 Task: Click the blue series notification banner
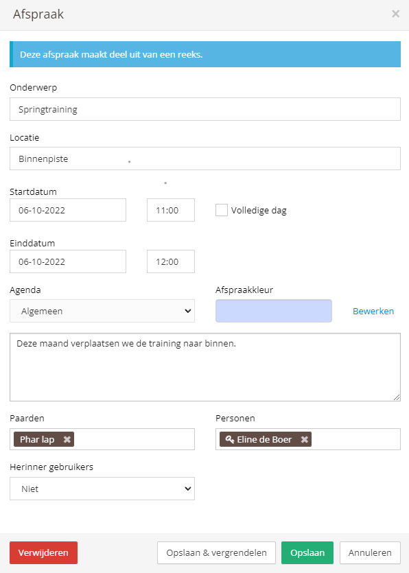(205, 54)
